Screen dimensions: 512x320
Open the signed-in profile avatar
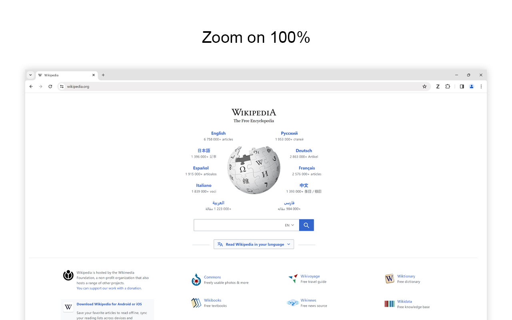pos(471,86)
